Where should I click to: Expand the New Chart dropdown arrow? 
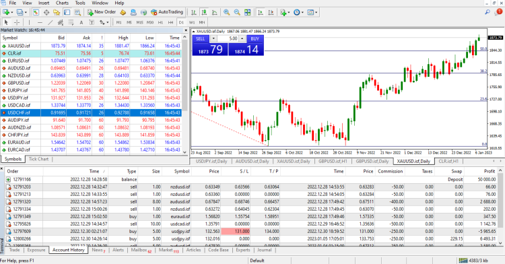pyautogui.click(x=12, y=13)
